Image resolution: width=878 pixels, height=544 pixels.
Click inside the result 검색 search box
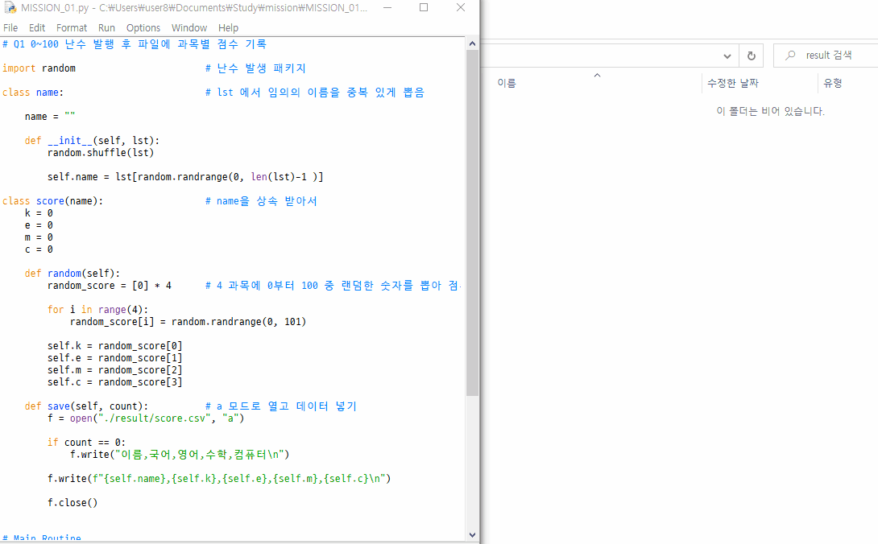coord(830,56)
